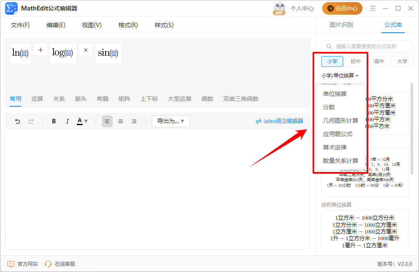
Task: Switch to the 公式库 tab
Action: 393,25
